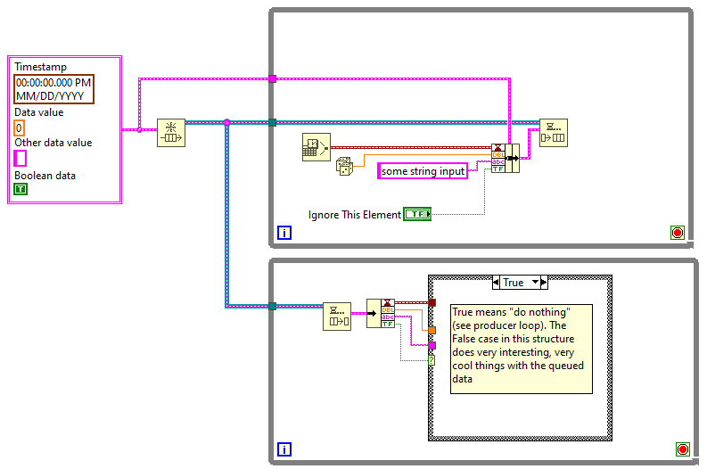This screenshot has width=707, height=469.
Task: Click the queue reference tunnel on consumer loop
Action: pos(272,306)
